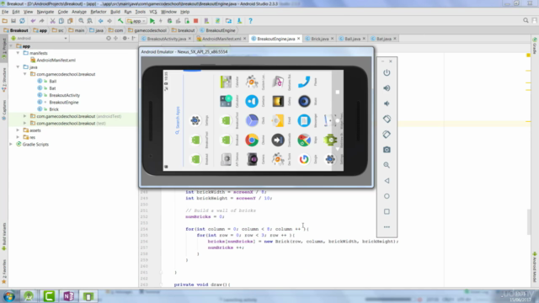The image size is (539, 303).
Task: Click the emulator Zoom magnifier button
Action: 387,165
